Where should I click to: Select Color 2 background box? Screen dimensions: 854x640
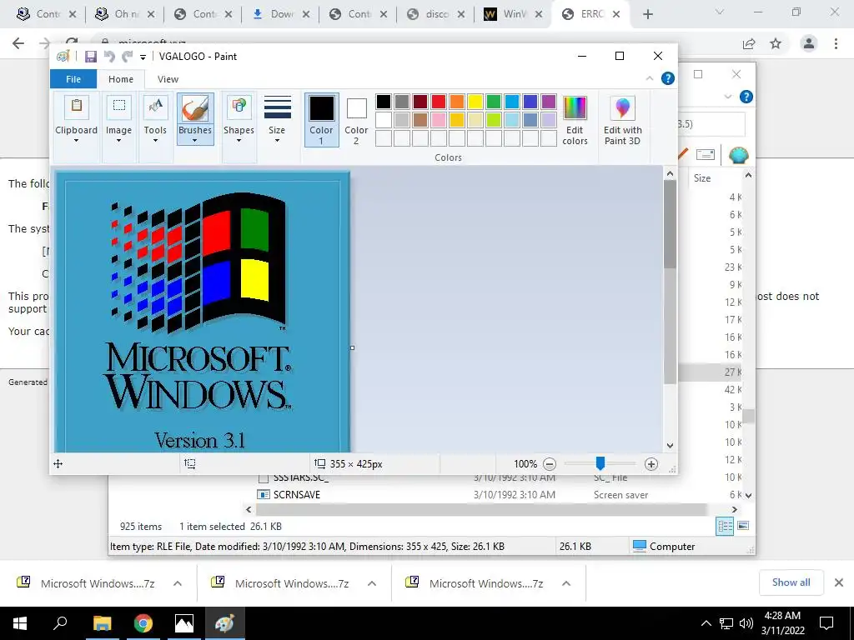356,120
